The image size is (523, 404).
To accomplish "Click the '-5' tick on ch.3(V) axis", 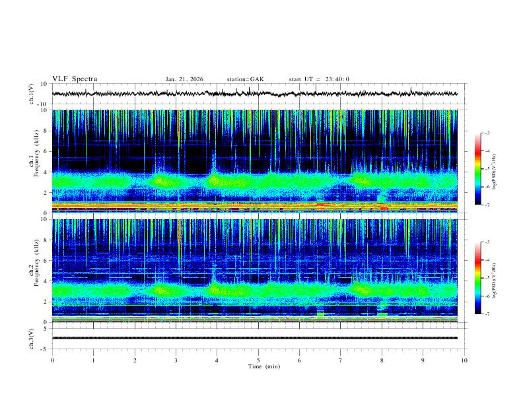I will coord(44,349).
